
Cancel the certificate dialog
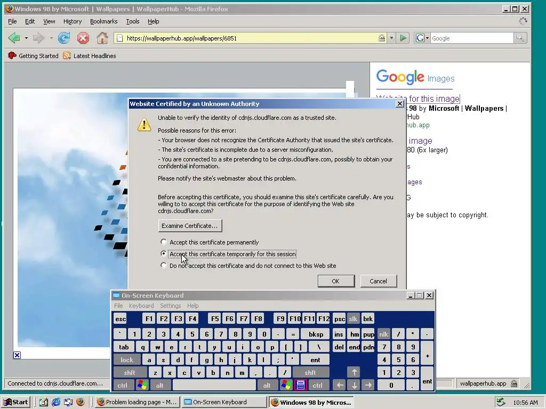378,281
